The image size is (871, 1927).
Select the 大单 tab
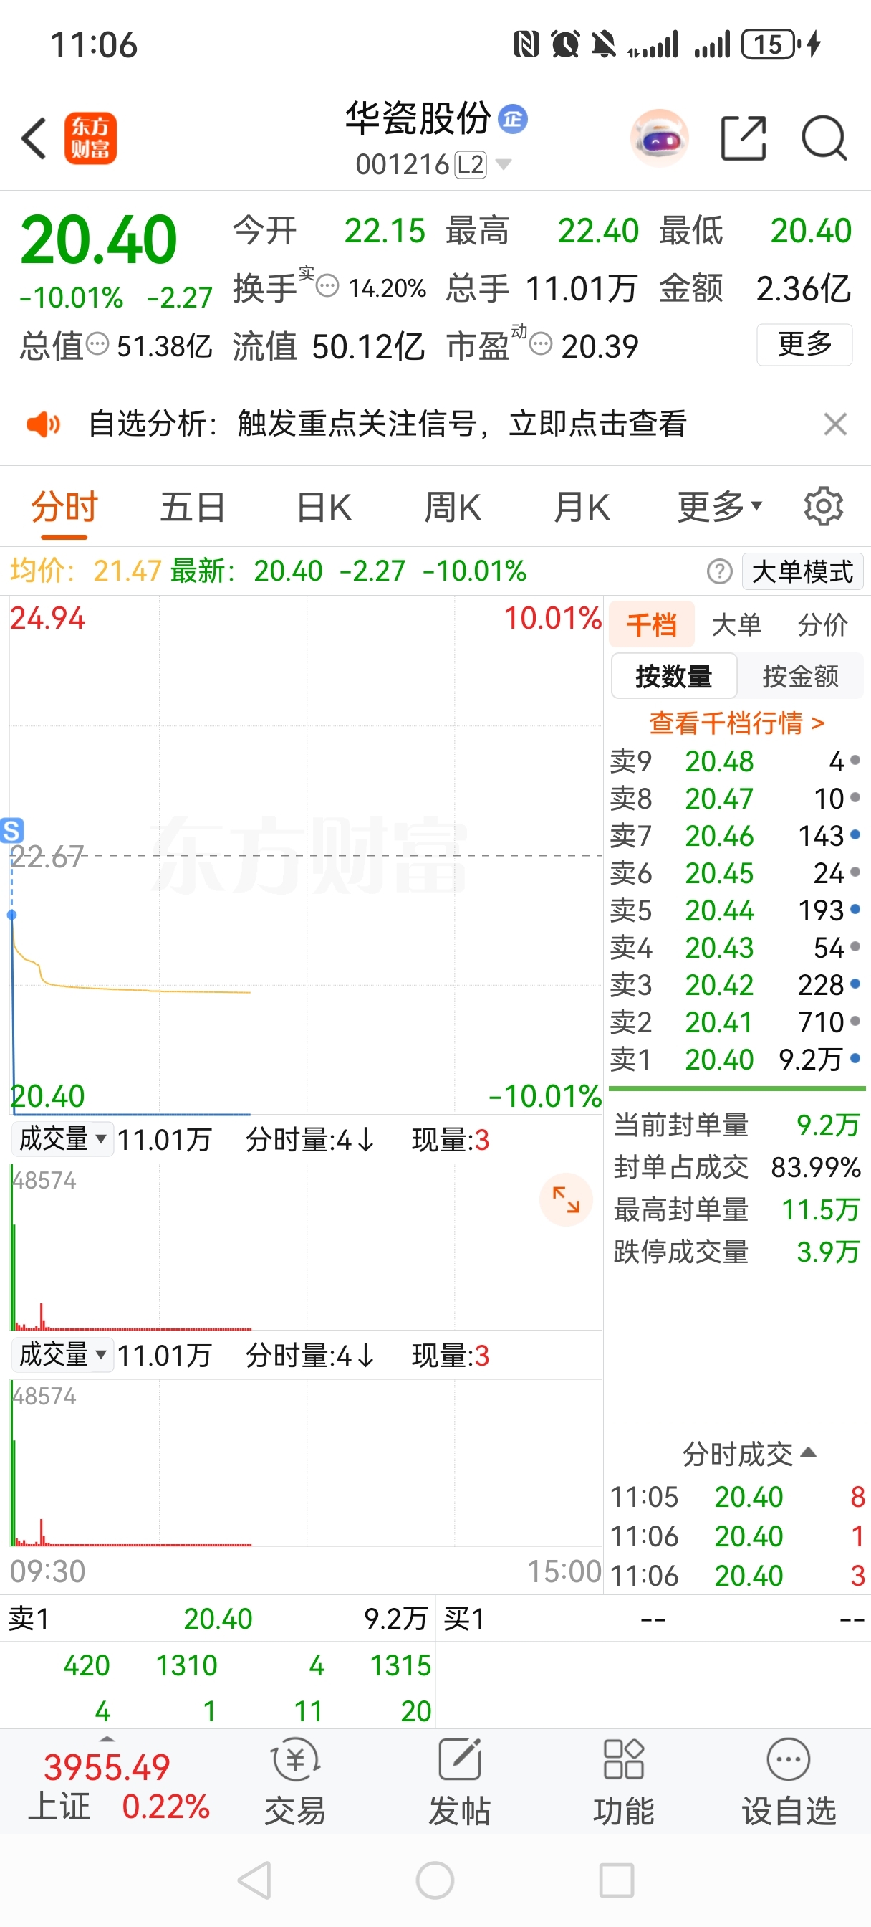736,624
